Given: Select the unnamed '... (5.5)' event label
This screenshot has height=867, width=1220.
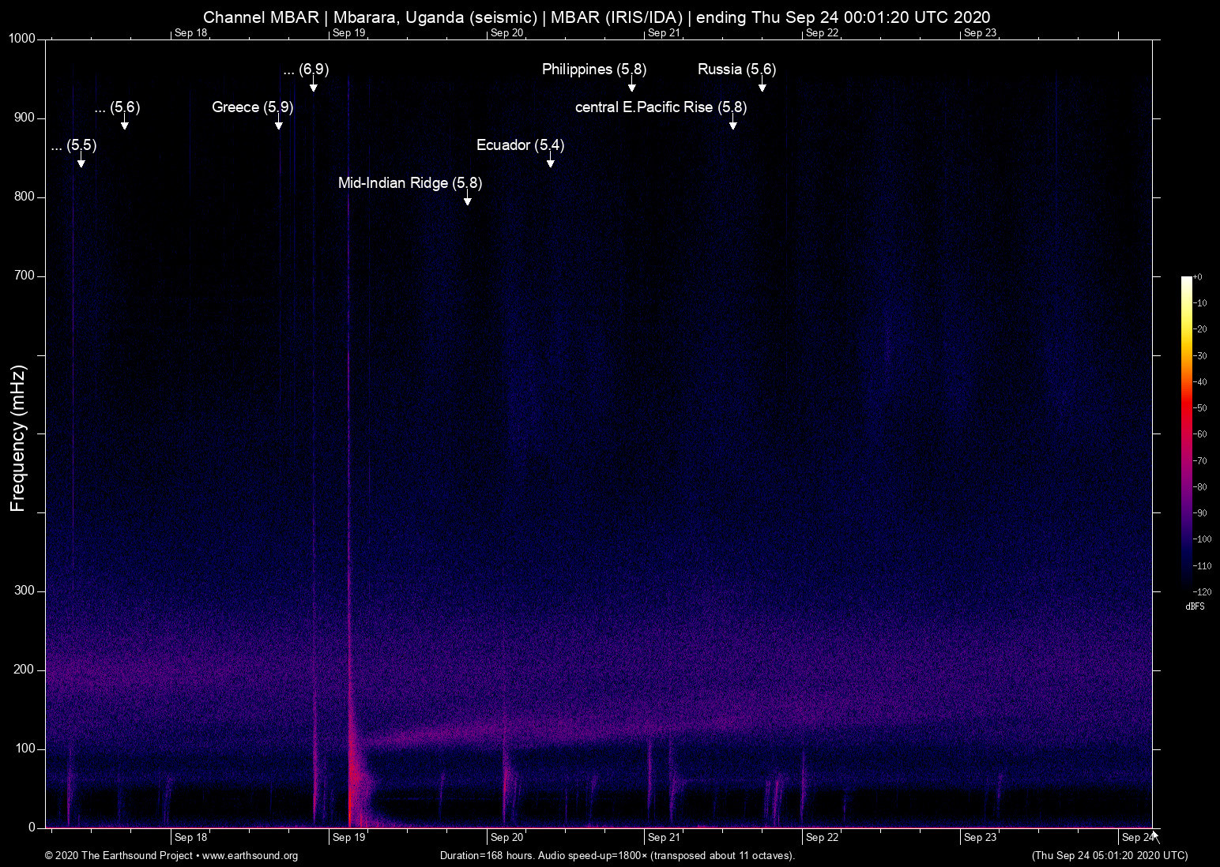Looking at the screenshot, I should point(73,145).
